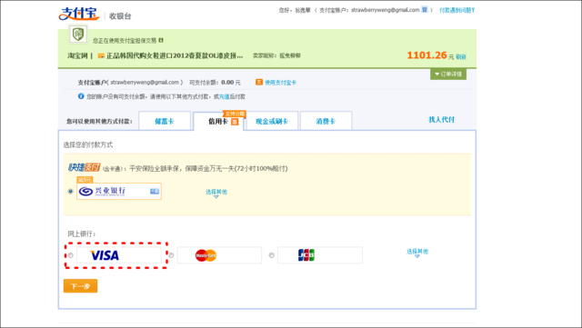Click the 1101.26 amount text
This screenshot has height=328, width=582.
[426, 55]
